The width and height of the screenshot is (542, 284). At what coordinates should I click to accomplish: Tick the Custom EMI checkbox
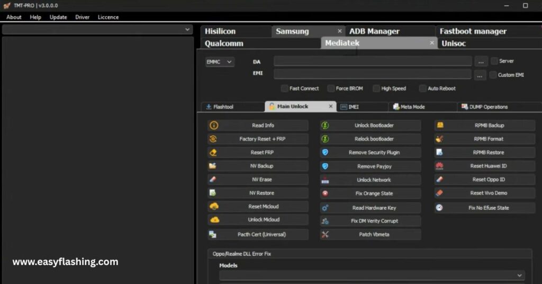pos(493,75)
